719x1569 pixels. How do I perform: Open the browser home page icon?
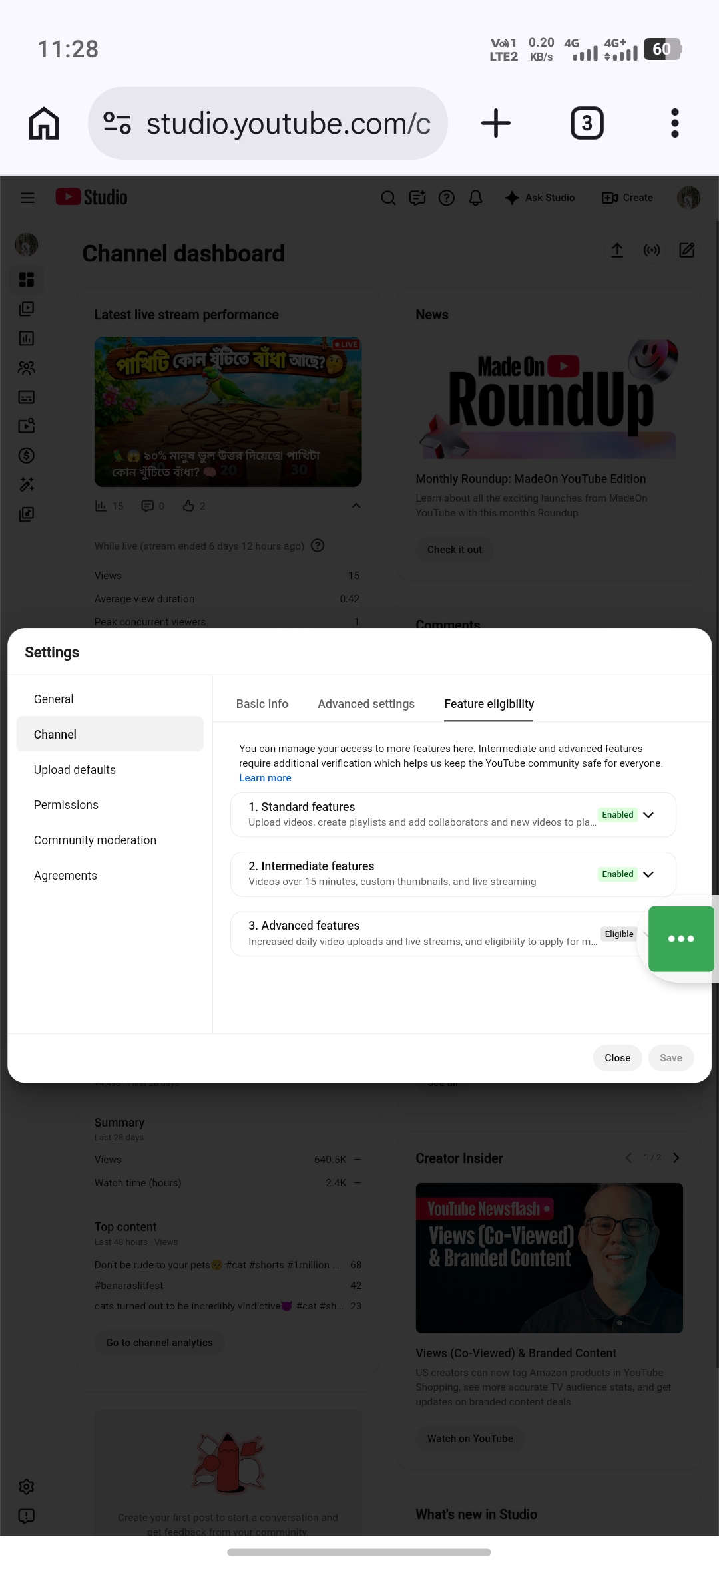click(x=44, y=123)
